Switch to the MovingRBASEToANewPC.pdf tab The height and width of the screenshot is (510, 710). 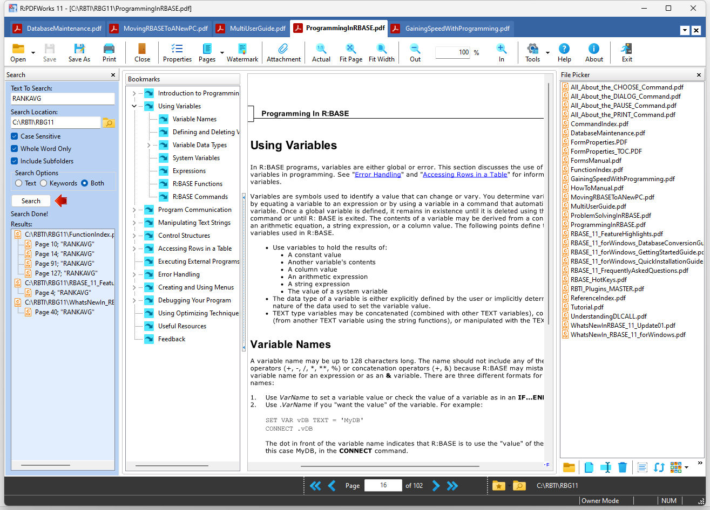point(159,29)
